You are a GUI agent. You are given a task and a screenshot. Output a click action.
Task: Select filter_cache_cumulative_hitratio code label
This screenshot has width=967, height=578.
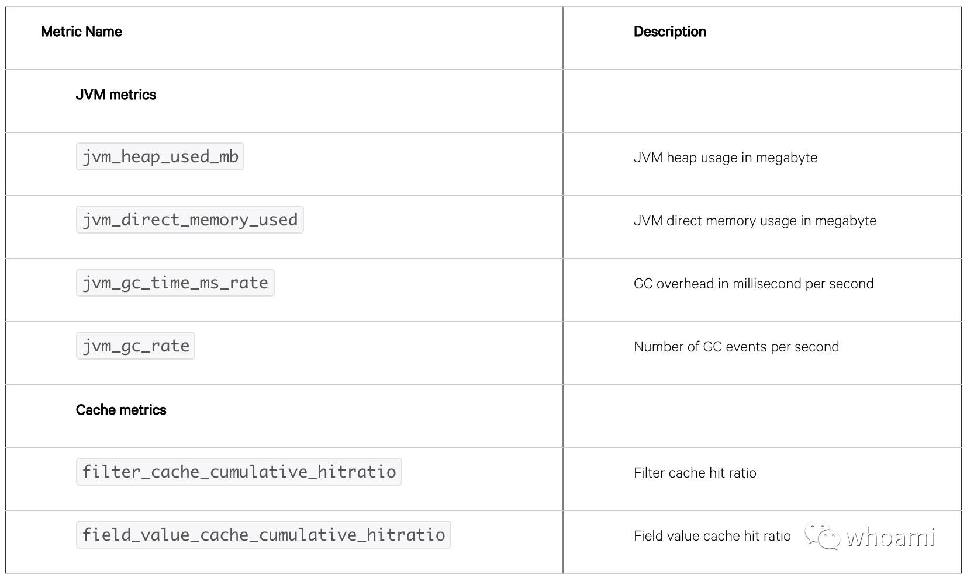coord(239,472)
